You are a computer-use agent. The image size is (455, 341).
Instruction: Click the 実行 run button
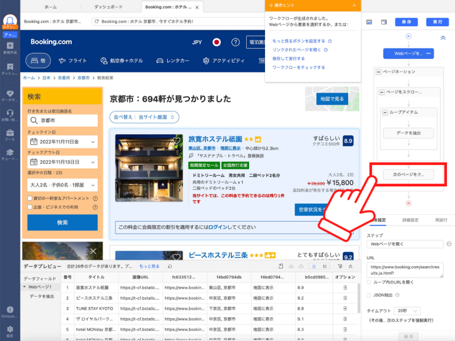click(437, 22)
